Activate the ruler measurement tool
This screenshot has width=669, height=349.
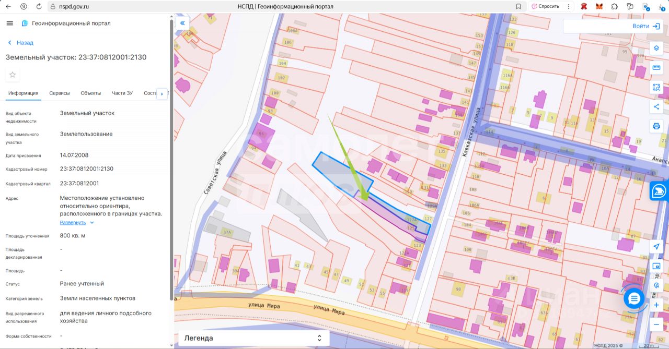coord(656,67)
